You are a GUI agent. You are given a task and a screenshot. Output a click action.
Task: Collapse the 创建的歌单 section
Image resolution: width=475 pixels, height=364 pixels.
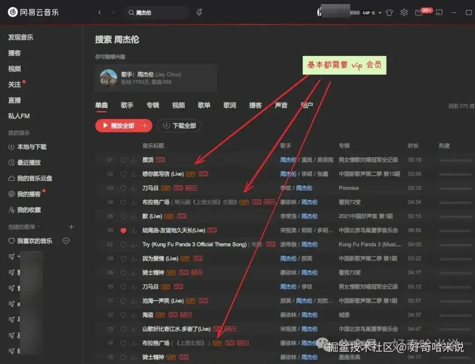tap(24, 227)
